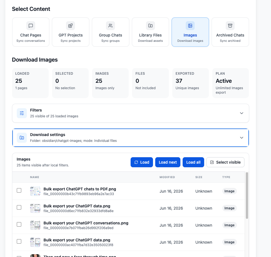Screen dimensions: 271x257
Task: Click the Filters sliders icon
Action: (x=22, y=113)
